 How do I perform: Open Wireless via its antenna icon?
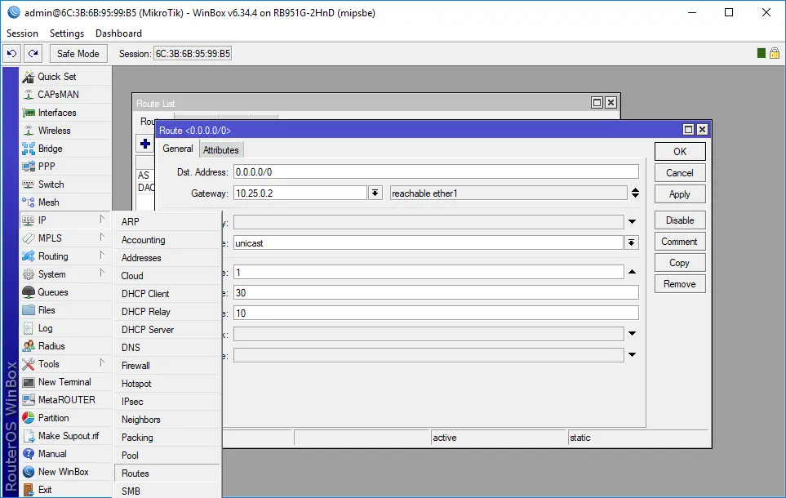tap(29, 131)
